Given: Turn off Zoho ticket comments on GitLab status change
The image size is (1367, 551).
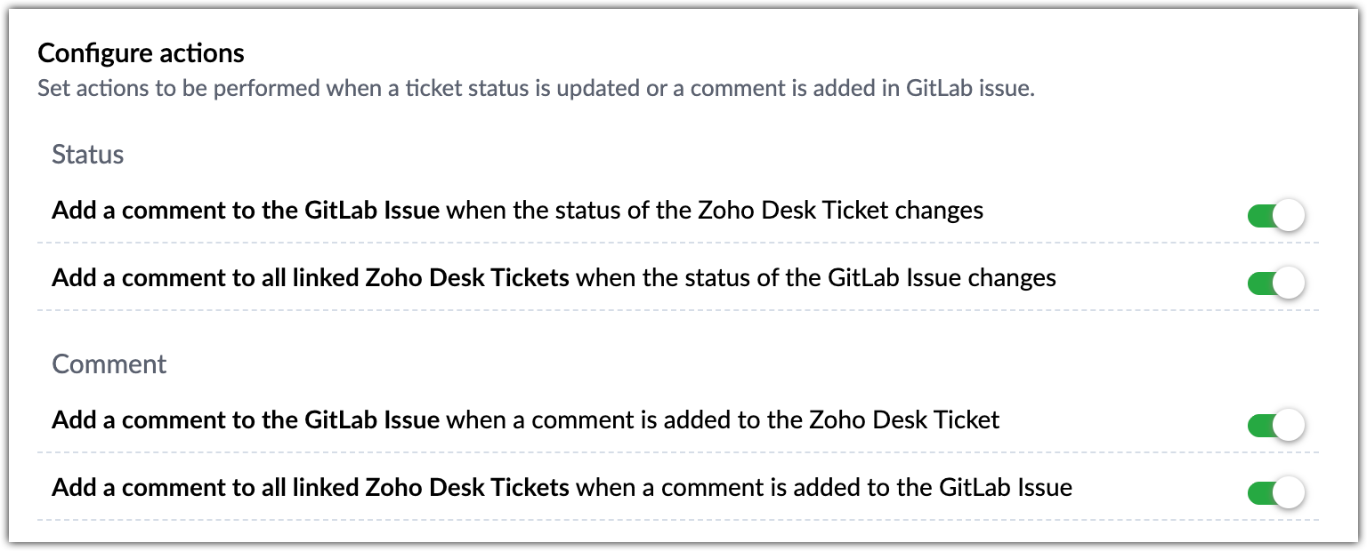Looking at the screenshot, I should pyautogui.click(x=1275, y=283).
